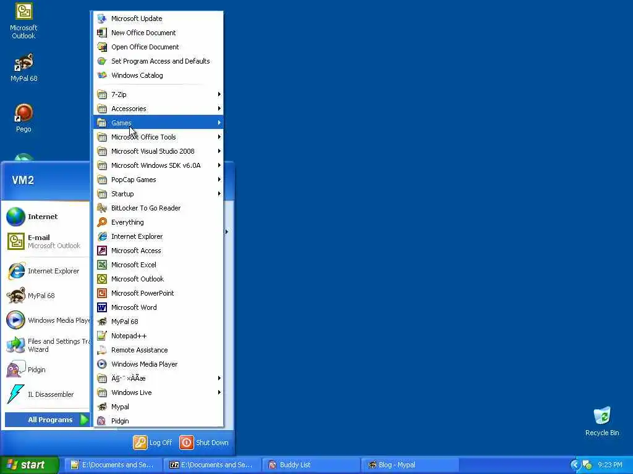Open the 7-Zip folder entry

click(x=158, y=94)
